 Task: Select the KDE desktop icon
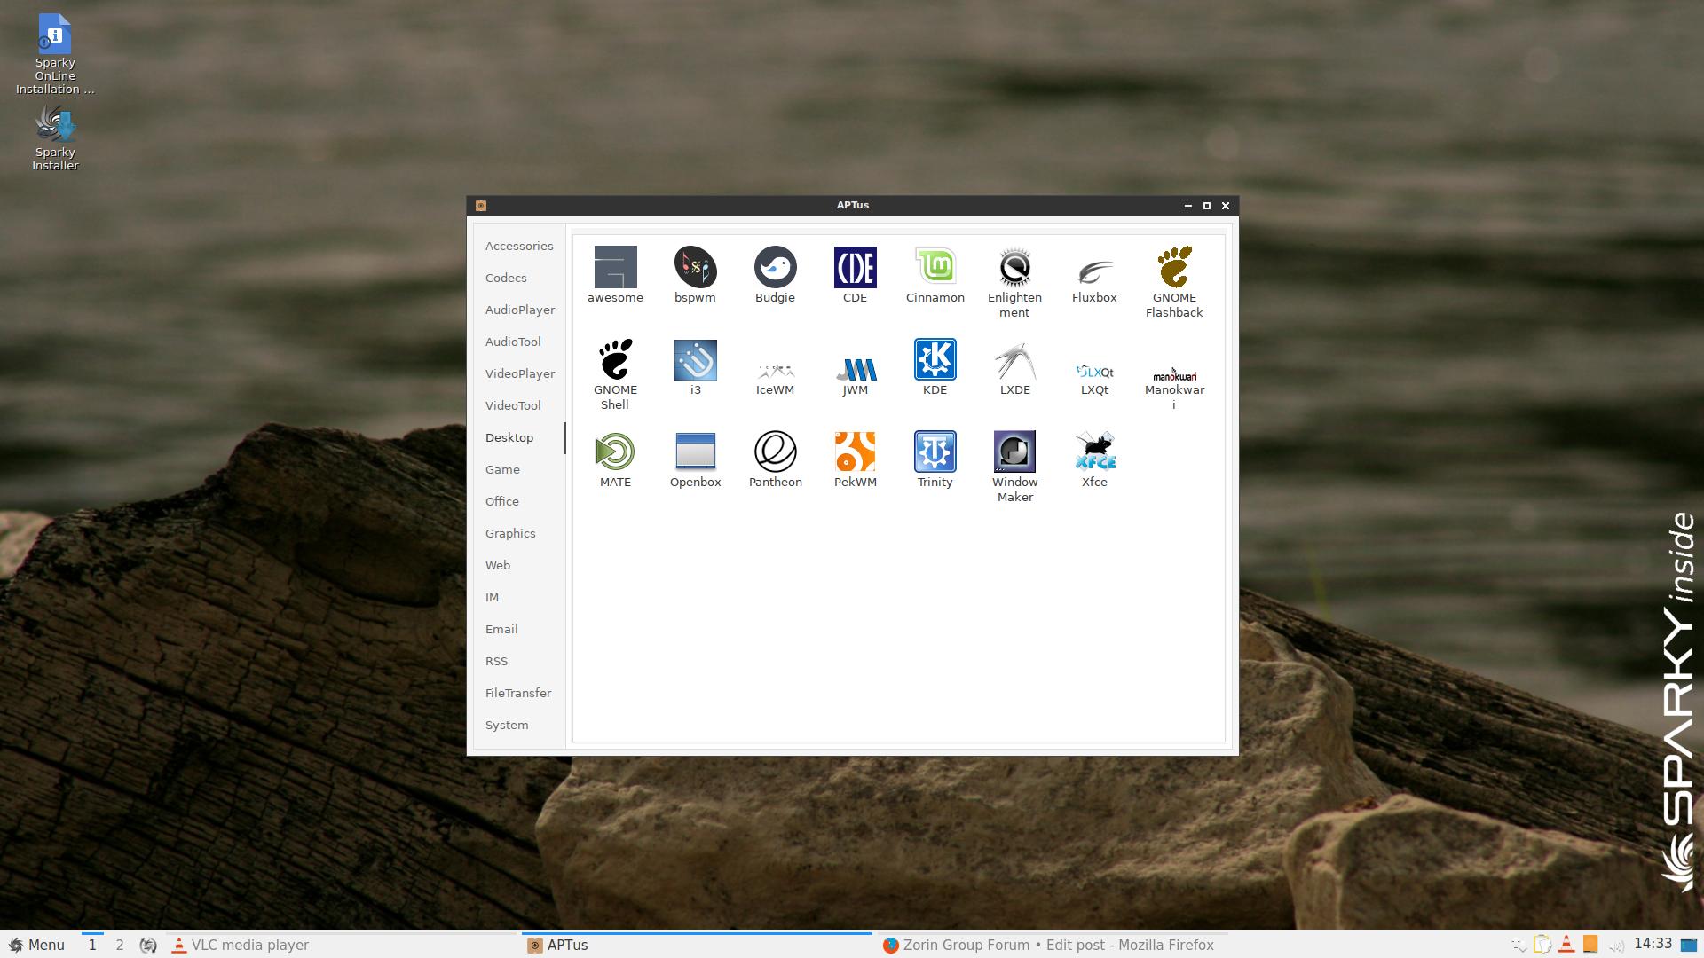(x=935, y=360)
